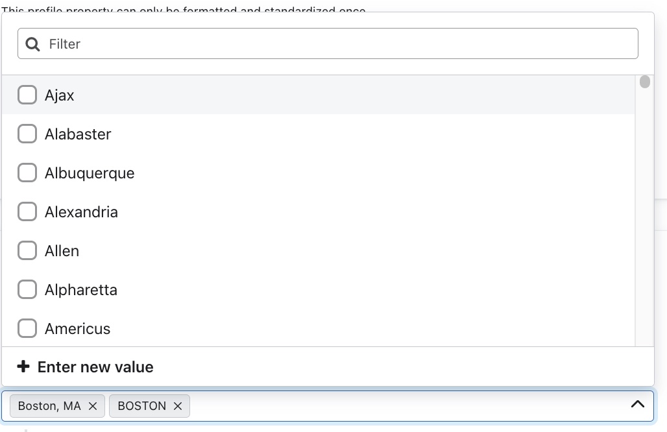Enable the Alexandria checkbox
The width and height of the screenshot is (667, 432).
[x=27, y=211]
